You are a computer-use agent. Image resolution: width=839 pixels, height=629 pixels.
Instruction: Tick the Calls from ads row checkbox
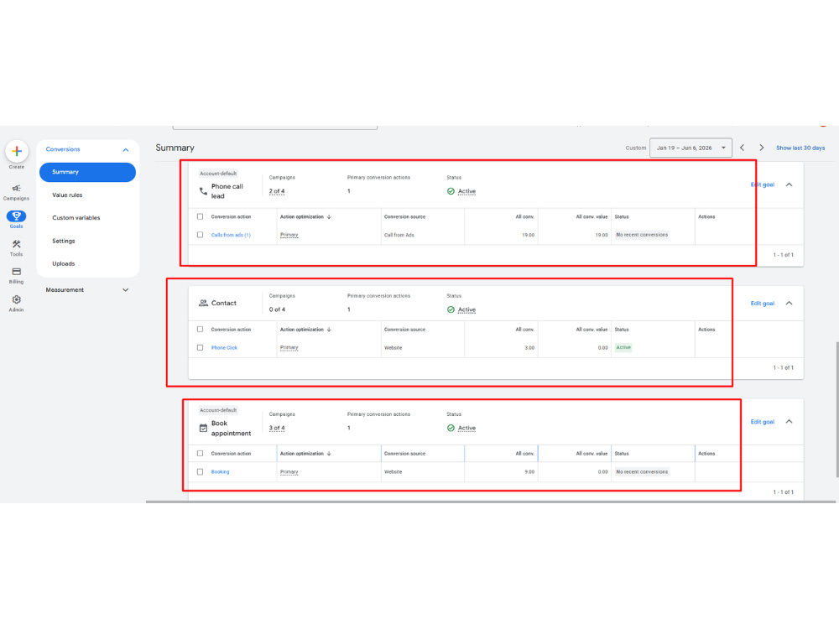point(201,235)
